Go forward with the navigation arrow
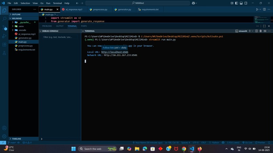This screenshot has width=273, height=153. [x=82, y=3]
